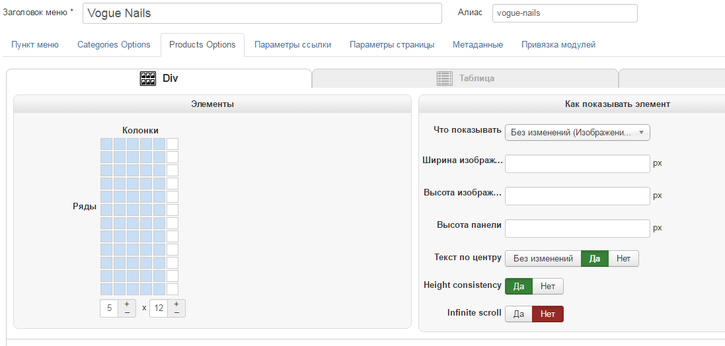
Task: Set Текст по центру to Нет
Action: coord(623,258)
